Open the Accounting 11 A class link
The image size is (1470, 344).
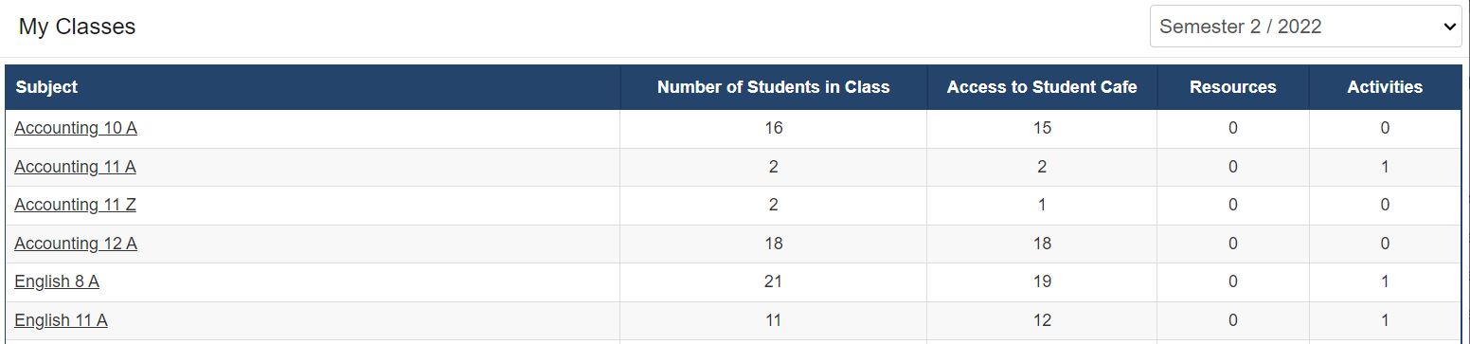tap(75, 167)
